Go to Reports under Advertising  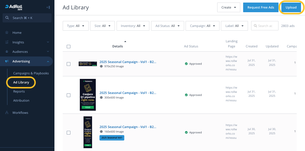click(x=19, y=91)
